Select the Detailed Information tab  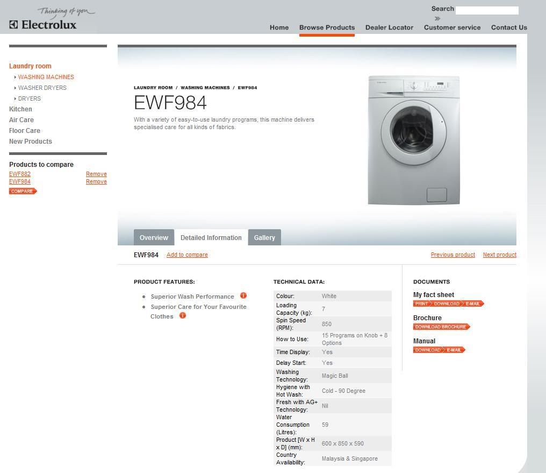[x=211, y=237]
